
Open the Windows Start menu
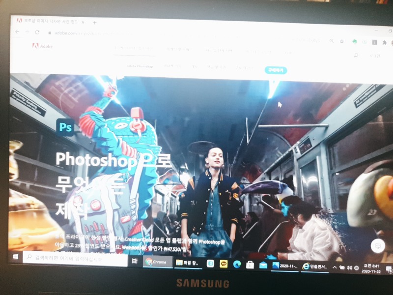16,256
